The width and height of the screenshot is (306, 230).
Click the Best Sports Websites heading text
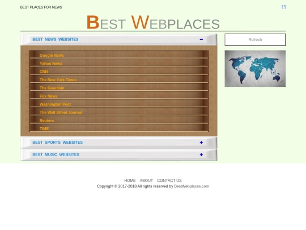pos(58,143)
